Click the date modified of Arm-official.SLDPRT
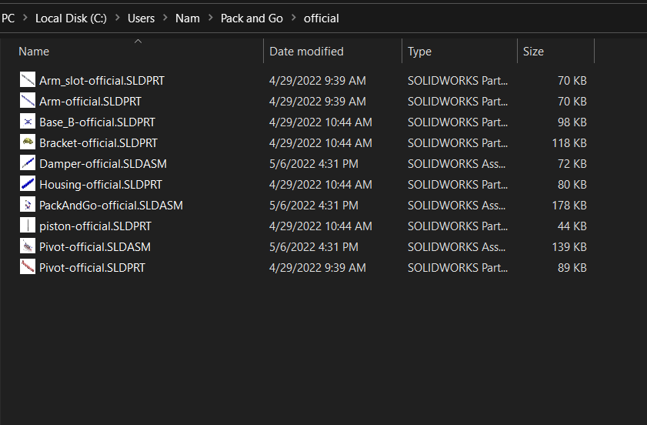 click(317, 101)
